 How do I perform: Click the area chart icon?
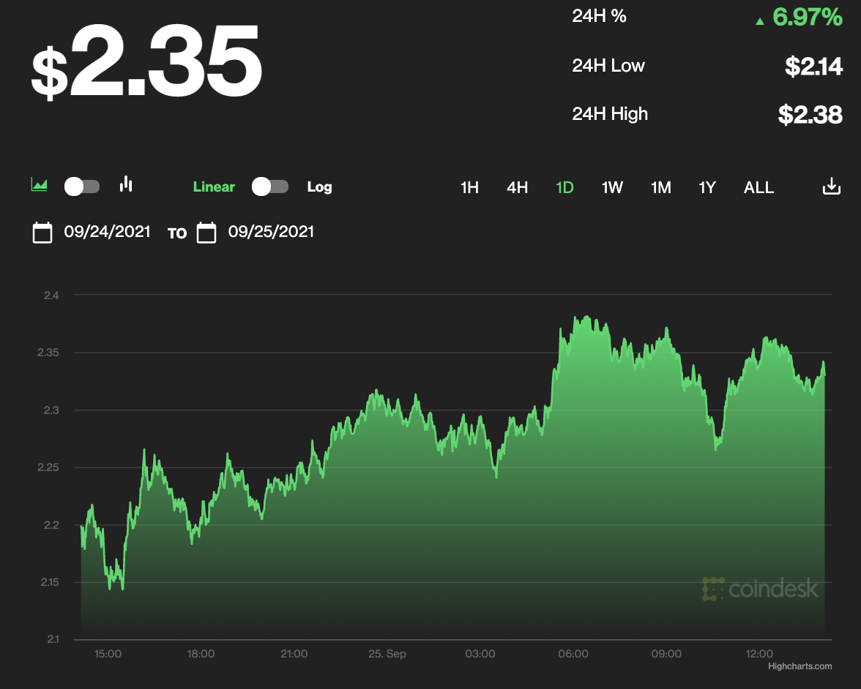[40, 185]
